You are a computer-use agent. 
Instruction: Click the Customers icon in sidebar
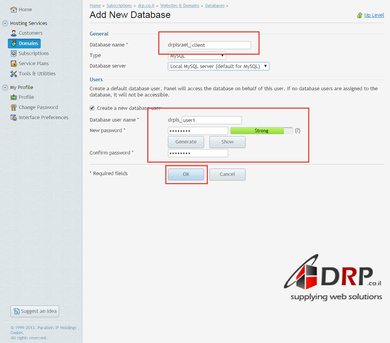pyautogui.click(x=14, y=33)
